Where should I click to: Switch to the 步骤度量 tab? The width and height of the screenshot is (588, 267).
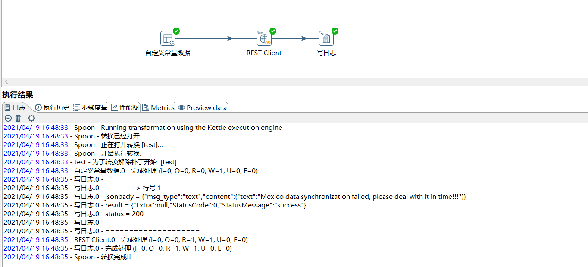(90, 107)
